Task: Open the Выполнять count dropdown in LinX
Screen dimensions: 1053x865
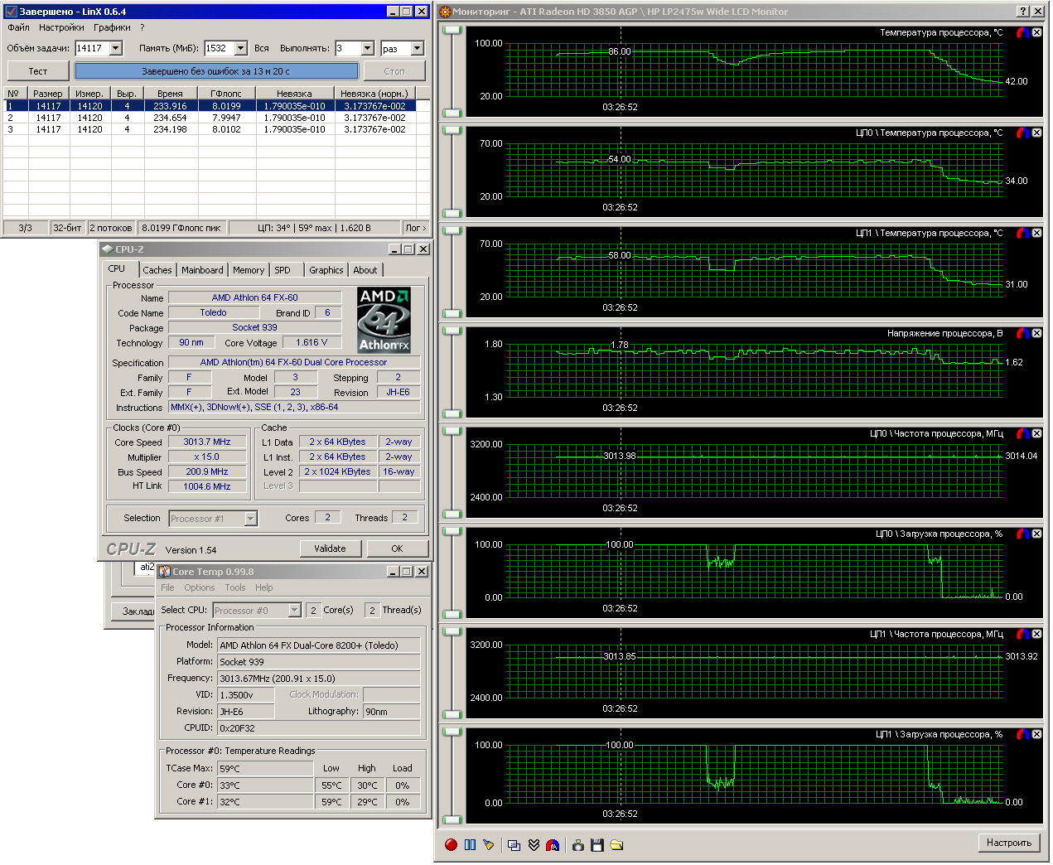Action: point(368,48)
